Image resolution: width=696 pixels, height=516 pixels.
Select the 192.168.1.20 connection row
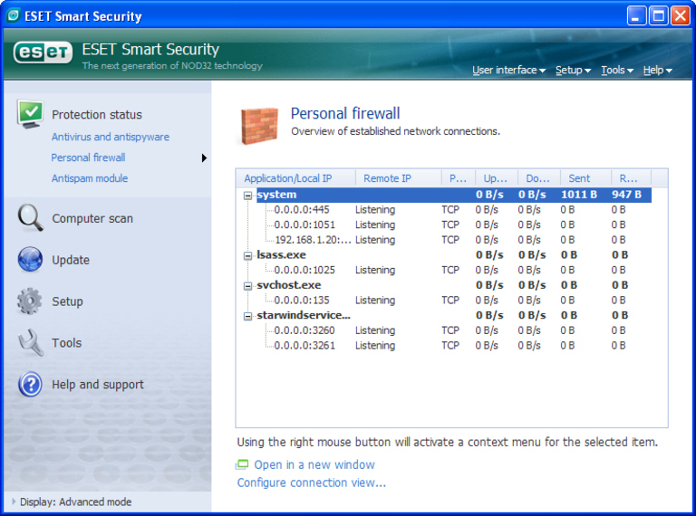tap(454, 240)
